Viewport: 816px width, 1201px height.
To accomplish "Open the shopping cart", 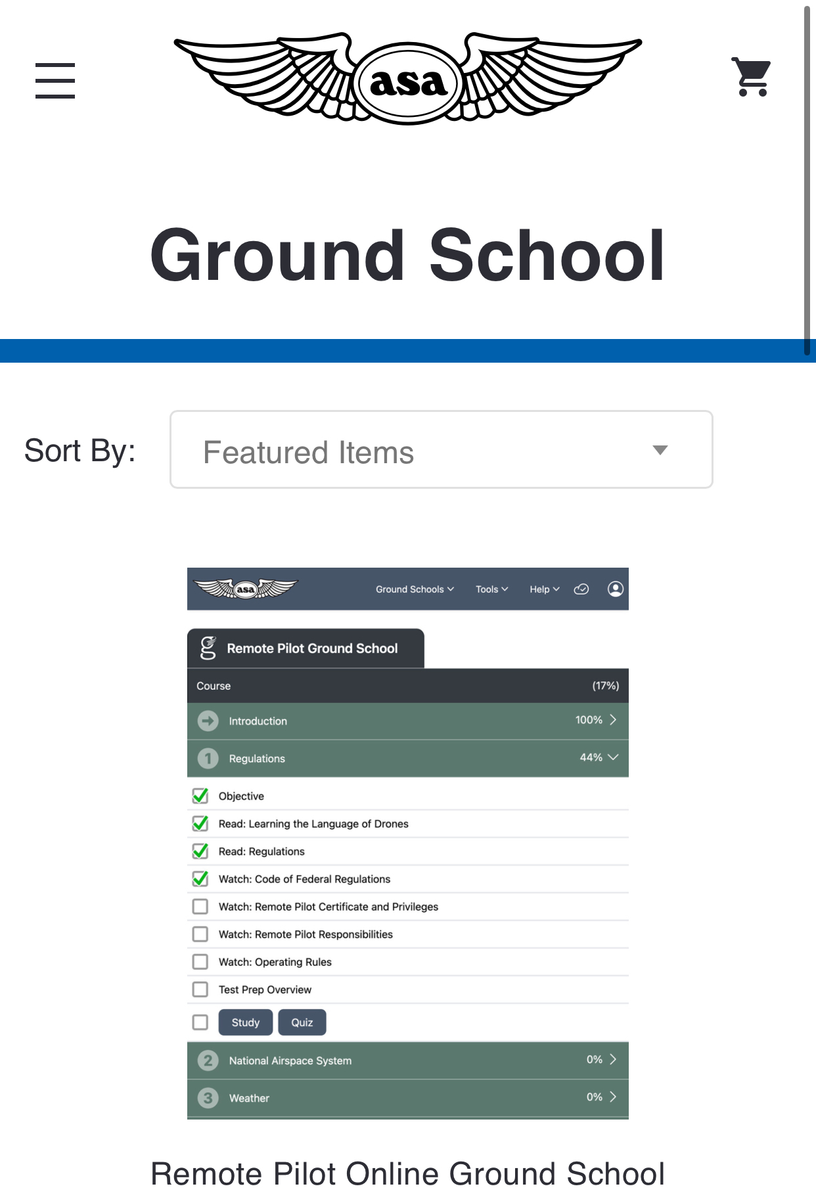I will coord(751,78).
